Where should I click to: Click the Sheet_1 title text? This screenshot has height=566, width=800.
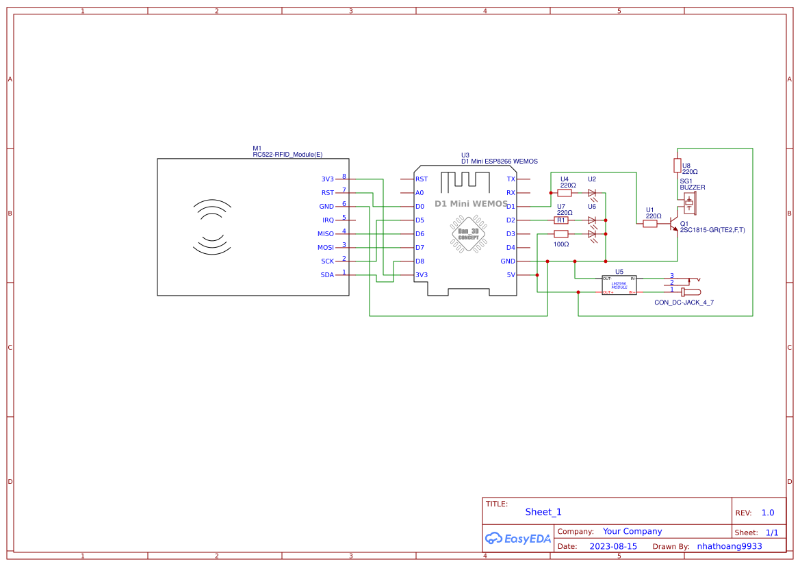[x=543, y=511]
